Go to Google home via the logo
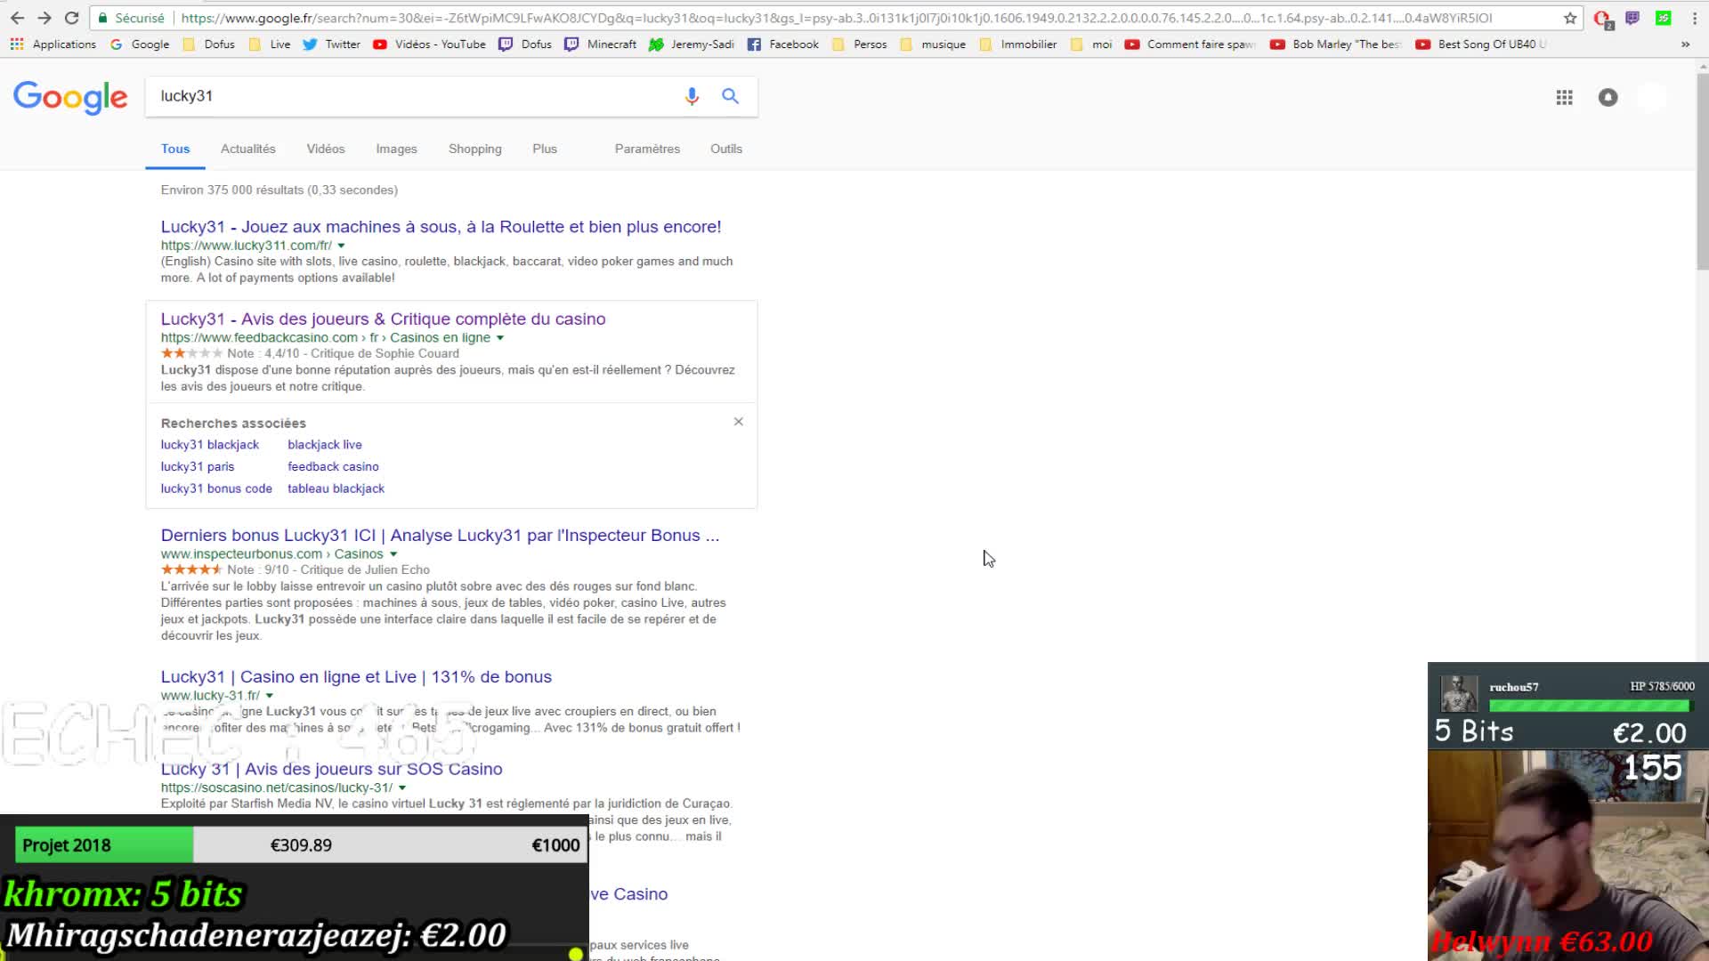The height and width of the screenshot is (961, 1709). coord(70,97)
